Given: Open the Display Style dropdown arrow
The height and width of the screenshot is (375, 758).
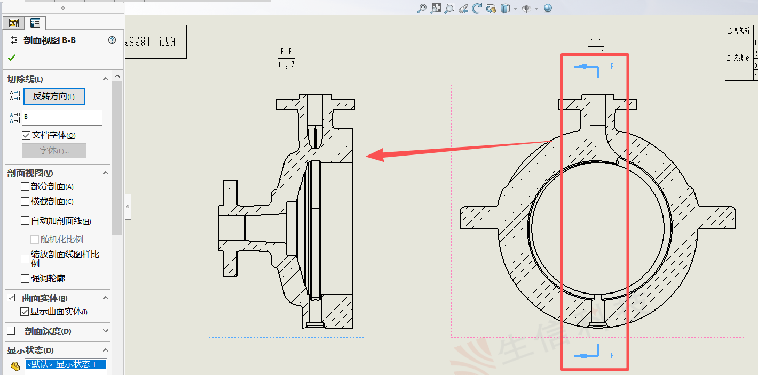Looking at the screenshot, I should (x=515, y=8).
